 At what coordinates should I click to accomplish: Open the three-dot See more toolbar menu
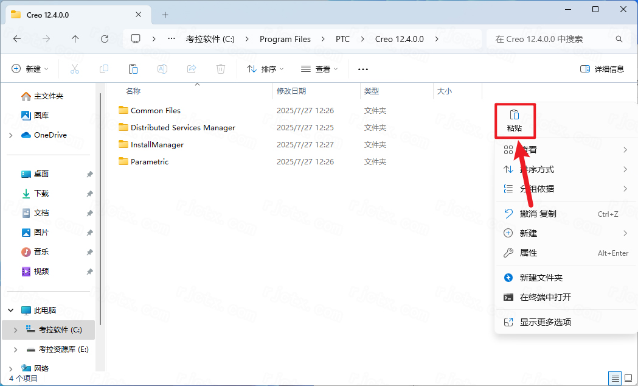pos(363,69)
